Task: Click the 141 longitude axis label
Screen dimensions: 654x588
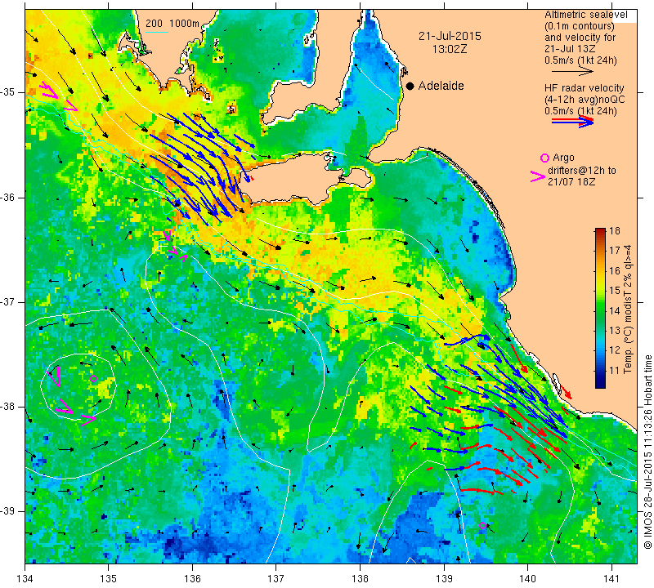Action: tap(611, 578)
